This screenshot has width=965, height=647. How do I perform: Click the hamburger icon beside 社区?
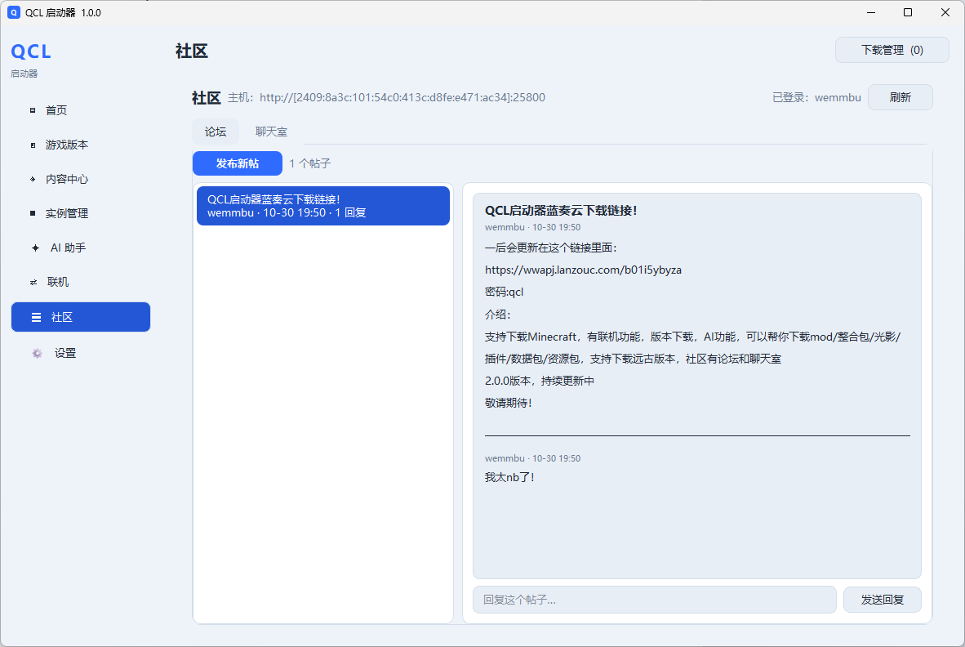pos(36,317)
